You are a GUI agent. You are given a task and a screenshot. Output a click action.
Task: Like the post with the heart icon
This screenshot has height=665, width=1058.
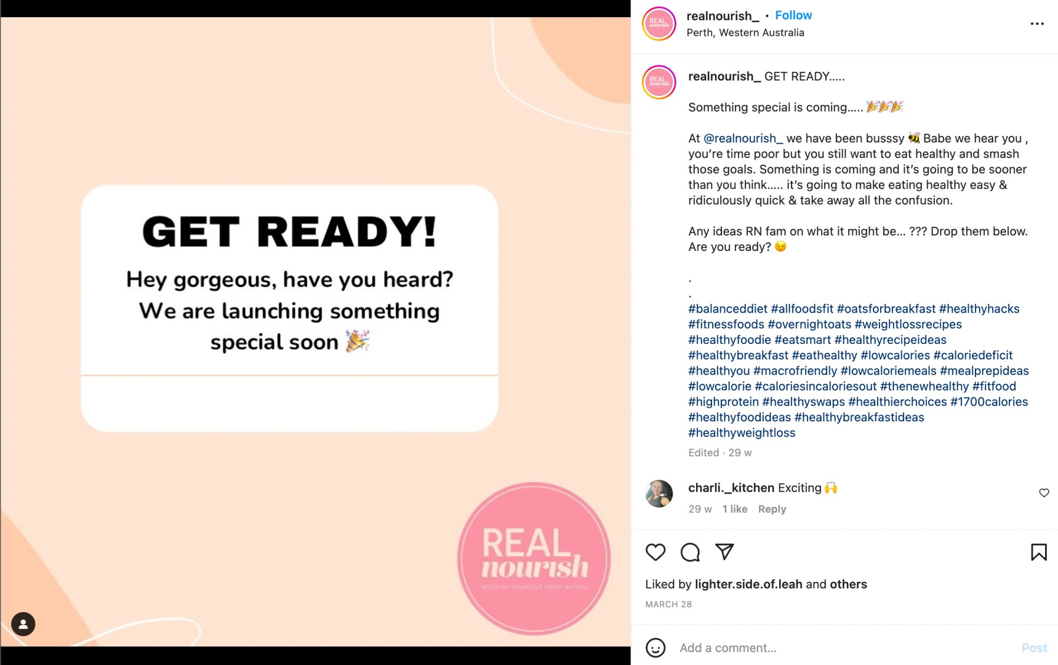pos(655,552)
